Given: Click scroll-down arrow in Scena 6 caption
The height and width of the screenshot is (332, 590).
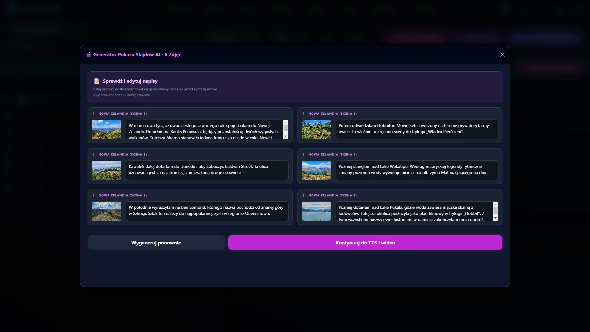Looking at the screenshot, I should point(495,218).
